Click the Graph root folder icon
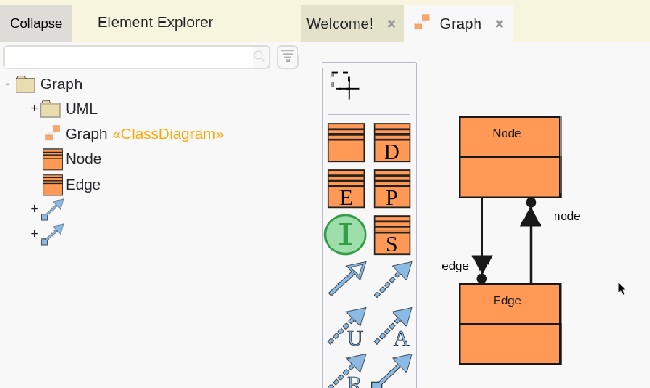 [x=25, y=84]
